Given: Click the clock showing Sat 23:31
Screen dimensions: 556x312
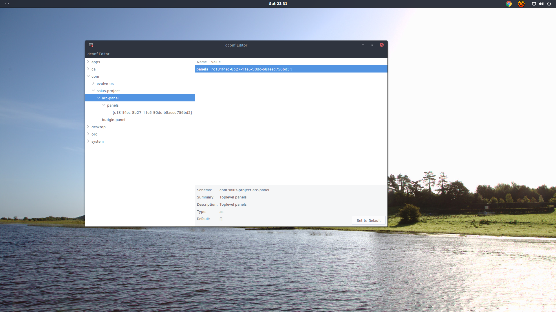Looking at the screenshot, I should (x=278, y=4).
